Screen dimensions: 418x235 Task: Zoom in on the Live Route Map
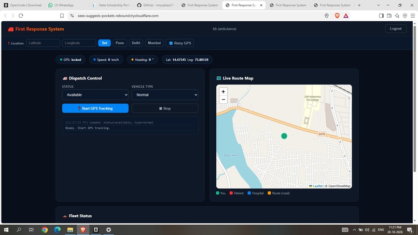click(223, 91)
